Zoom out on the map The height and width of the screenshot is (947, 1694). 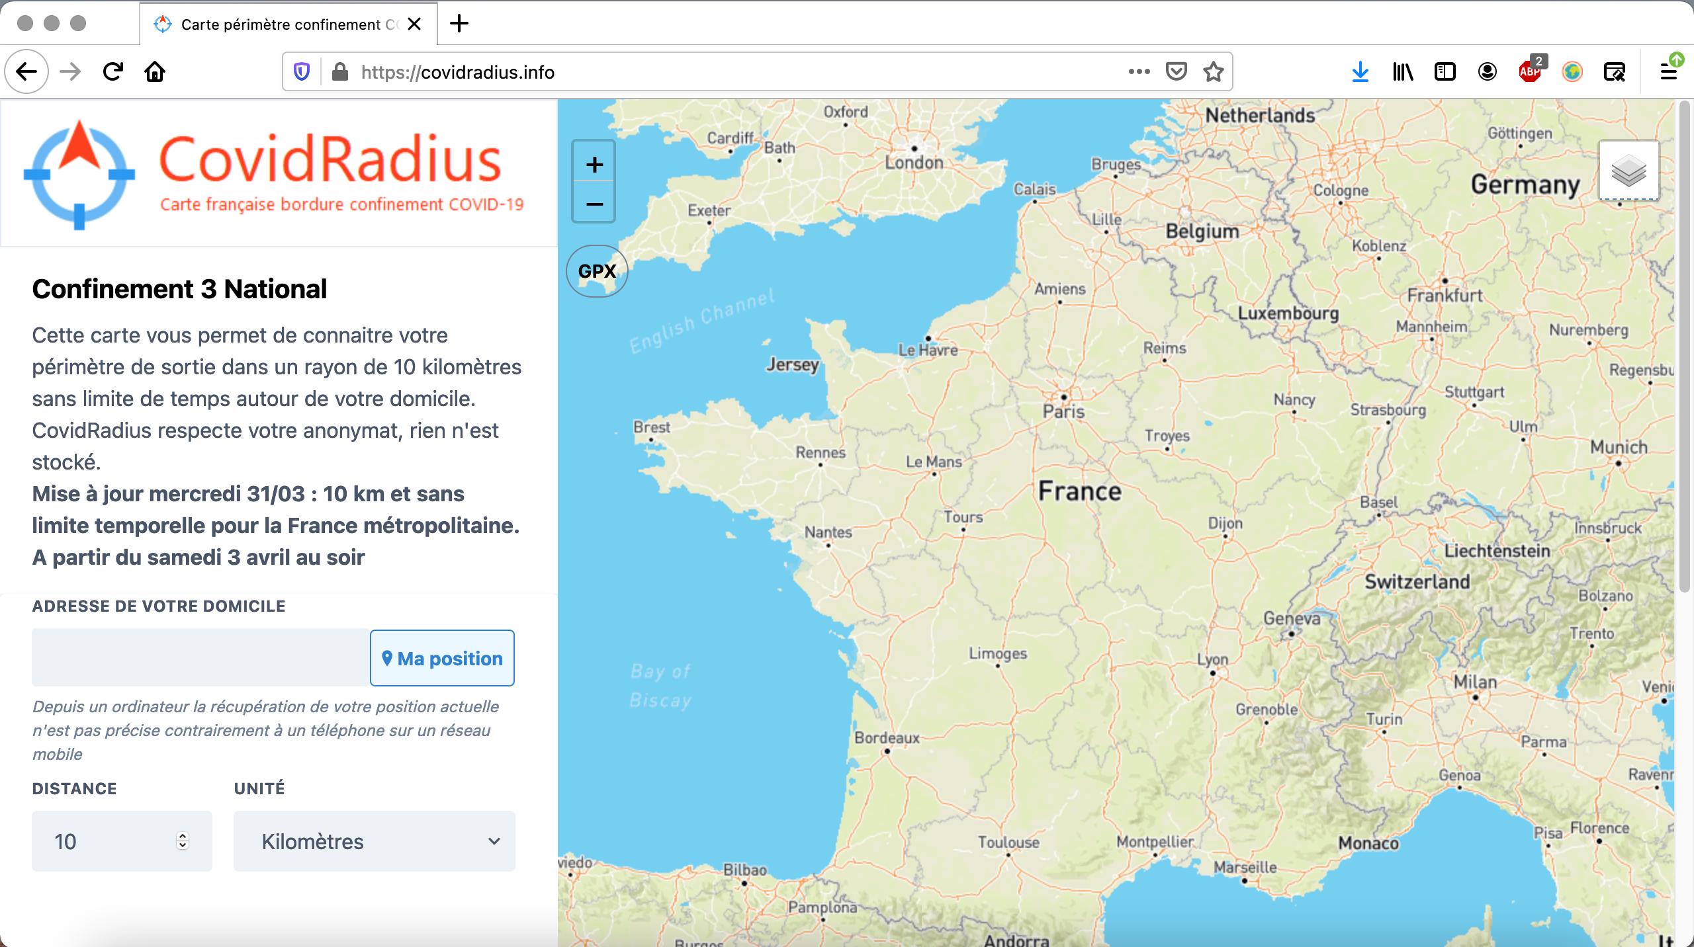click(x=594, y=204)
